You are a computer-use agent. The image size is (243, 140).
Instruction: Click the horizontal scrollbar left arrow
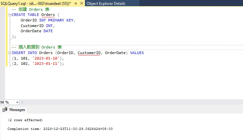(22, 102)
